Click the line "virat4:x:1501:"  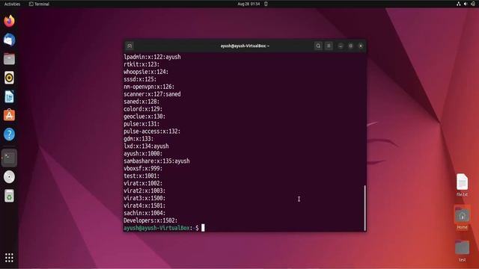click(x=144, y=205)
